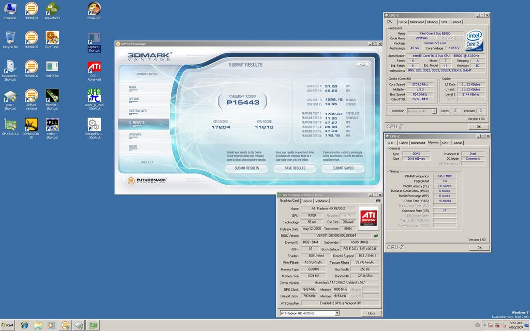Select the 3DMark03 desktop shortcut
This screenshot has width=530, height=331.
coord(31,10)
